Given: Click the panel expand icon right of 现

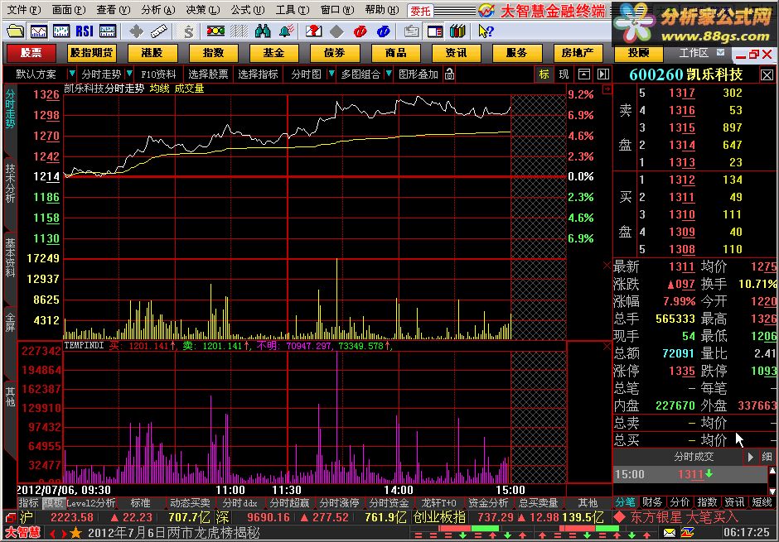Looking at the screenshot, I should click(584, 74).
